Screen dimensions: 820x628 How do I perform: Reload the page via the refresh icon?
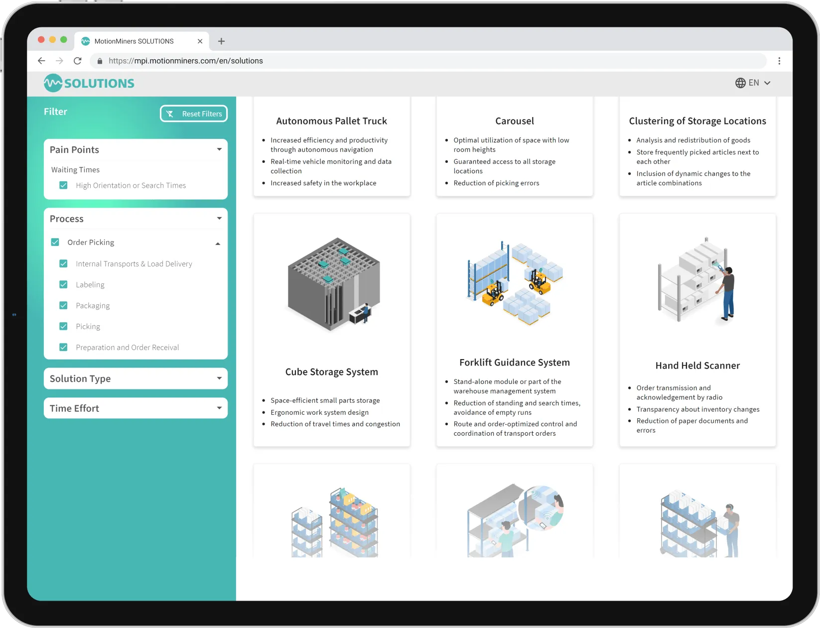[x=78, y=61]
